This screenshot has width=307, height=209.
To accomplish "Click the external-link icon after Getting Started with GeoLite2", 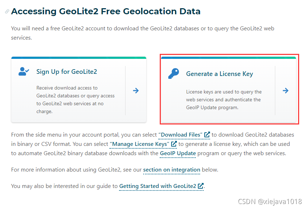I will click(201, 186).
